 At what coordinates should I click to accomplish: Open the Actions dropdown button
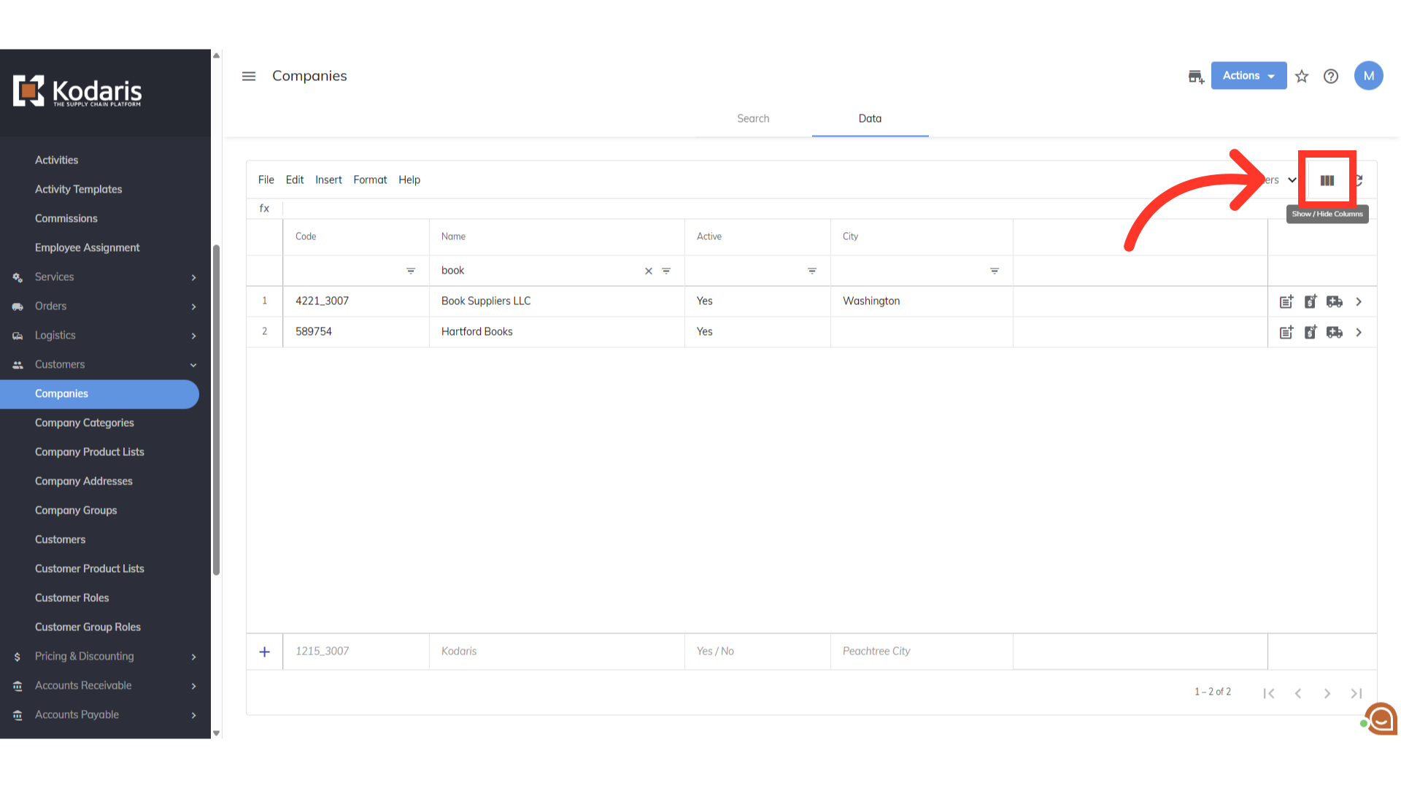tap(1248, 76)
